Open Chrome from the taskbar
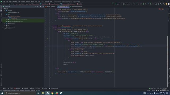Viewport: 170px width, 95px height. pyautogui.click(x=52, y=93)
